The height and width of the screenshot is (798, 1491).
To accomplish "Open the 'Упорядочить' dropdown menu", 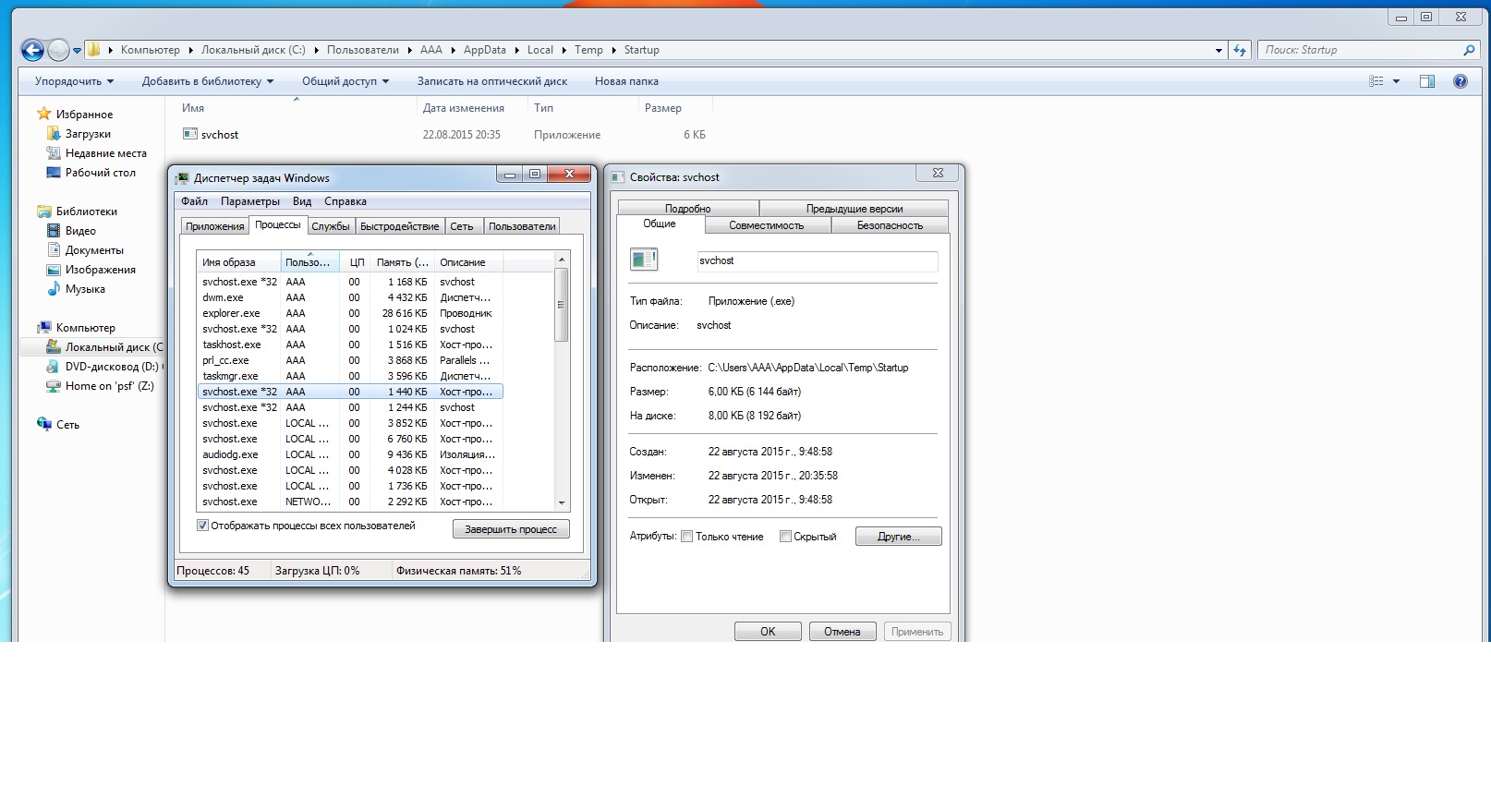I will tap(74, 81).
